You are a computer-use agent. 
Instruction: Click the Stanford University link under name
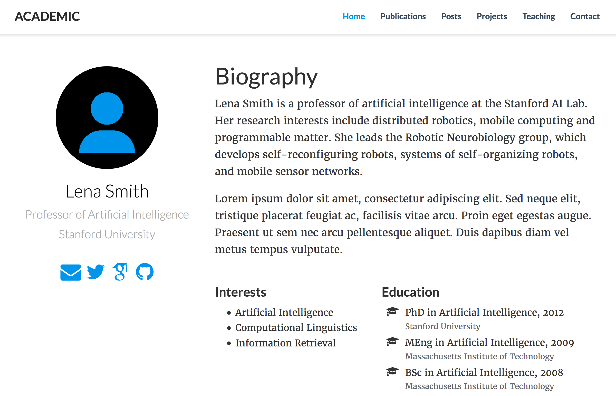click(x=107, y=234)
